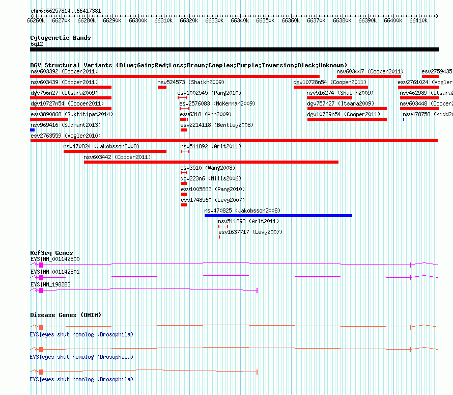The width and height of the screenshot is (453, 395).
Task: Click RefSeq gene EYS|NM_001142801 label
Action: pyautogui.click(x=55, y=272)
